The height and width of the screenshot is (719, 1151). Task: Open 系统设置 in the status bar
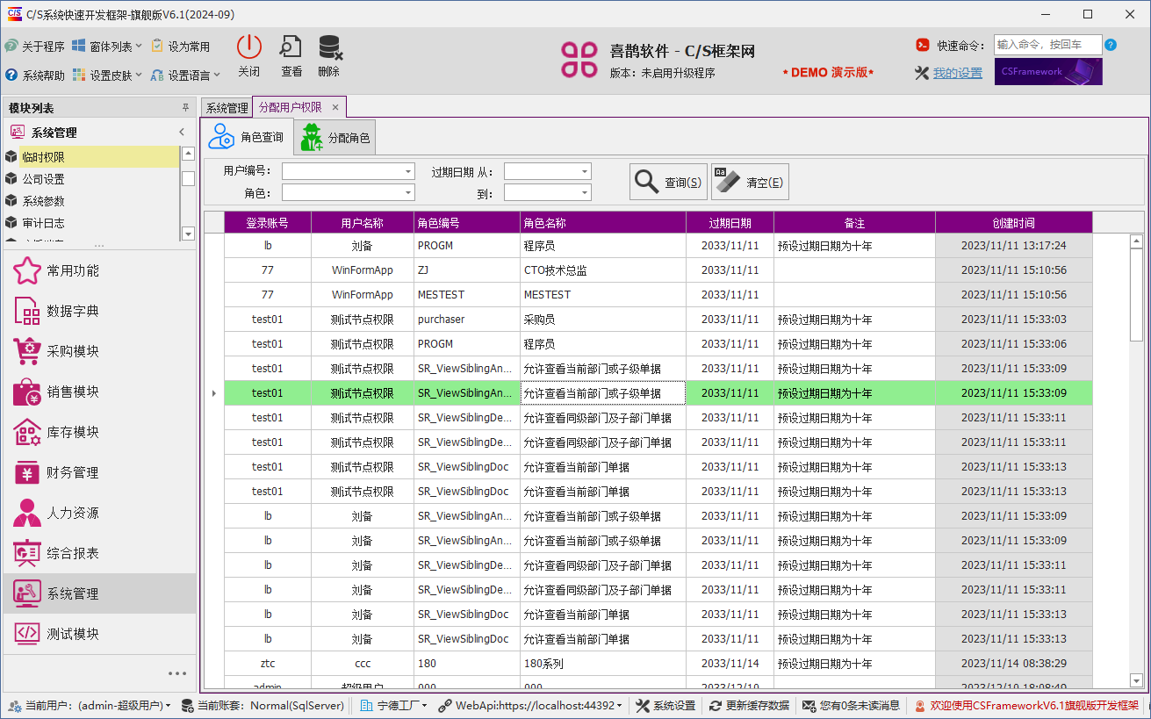(x=665, y=705)
